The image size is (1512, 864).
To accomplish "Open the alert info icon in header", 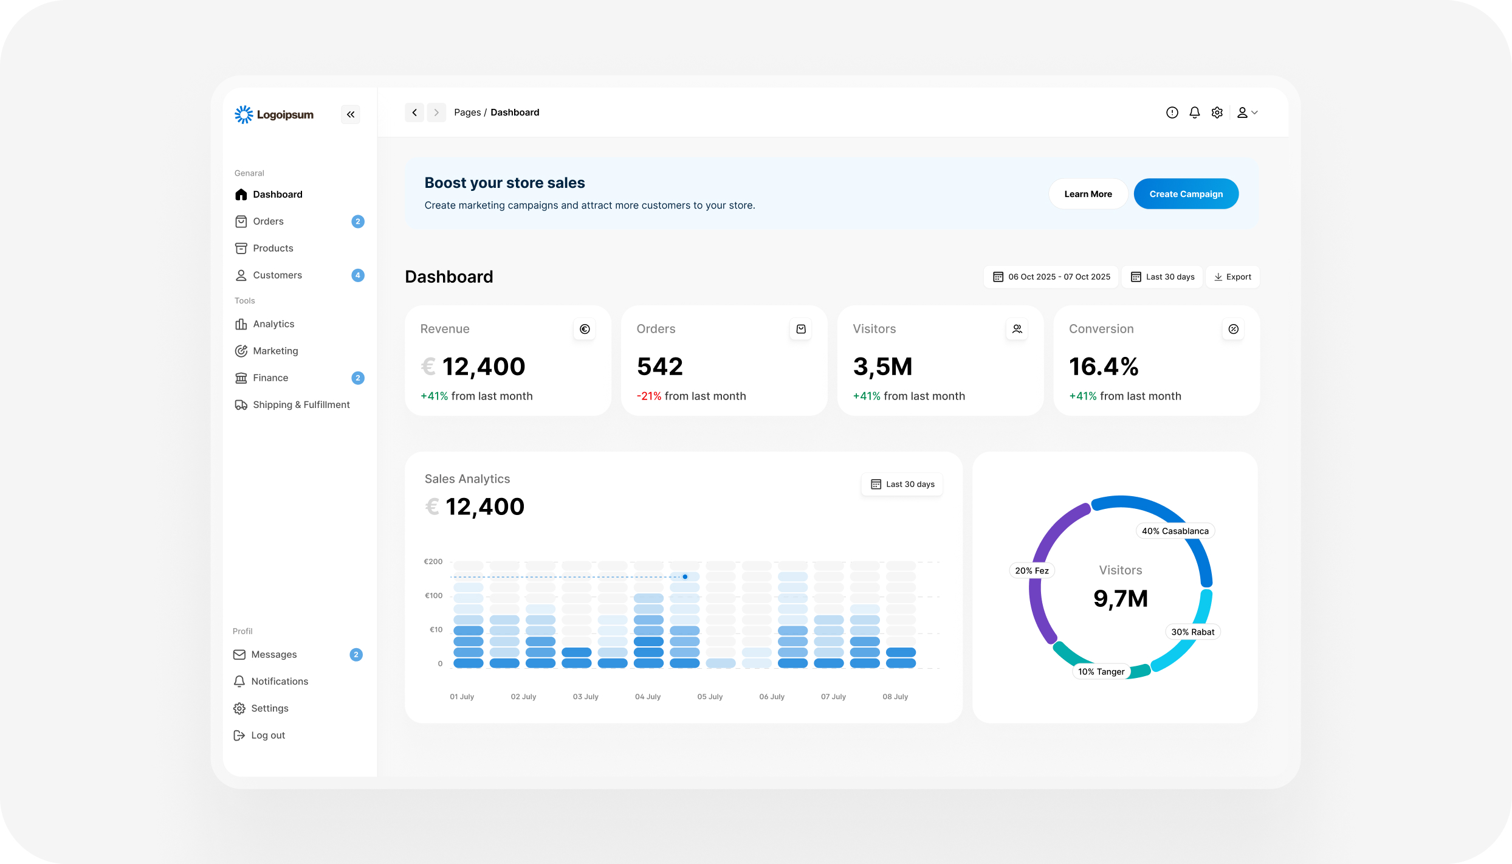I will (x=1172, y=112).
